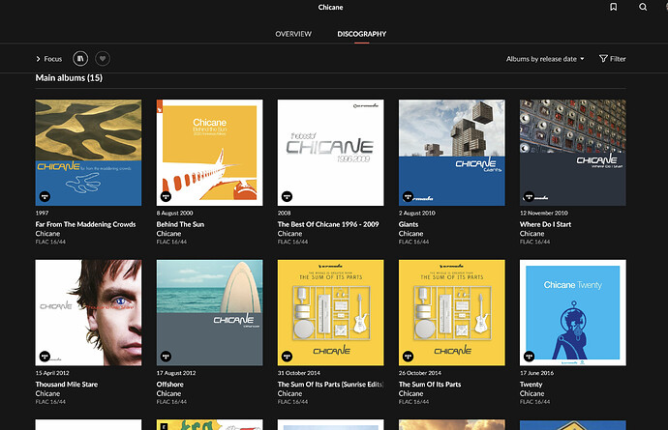Click The Sum Of Its Parts (Sunrise Edits) title
The height and width of the screenshot is (430, 668).
pos(330,384)
